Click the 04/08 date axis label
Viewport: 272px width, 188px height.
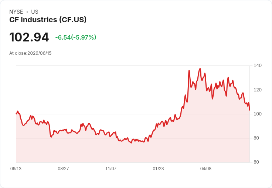[x=206, y=168]
